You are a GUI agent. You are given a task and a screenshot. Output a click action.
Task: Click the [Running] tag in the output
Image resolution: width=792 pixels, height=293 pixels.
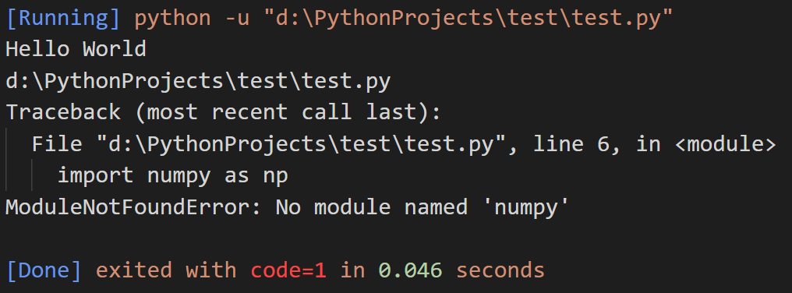[64, 19]
